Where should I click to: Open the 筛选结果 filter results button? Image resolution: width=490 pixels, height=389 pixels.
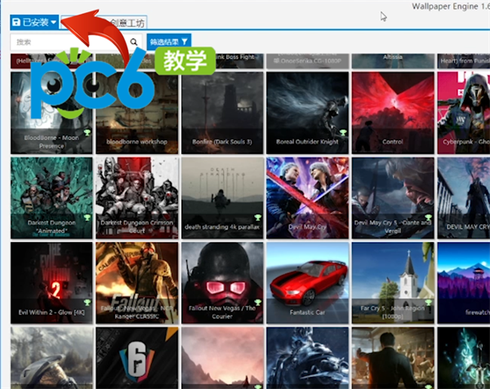click(169, 42)
